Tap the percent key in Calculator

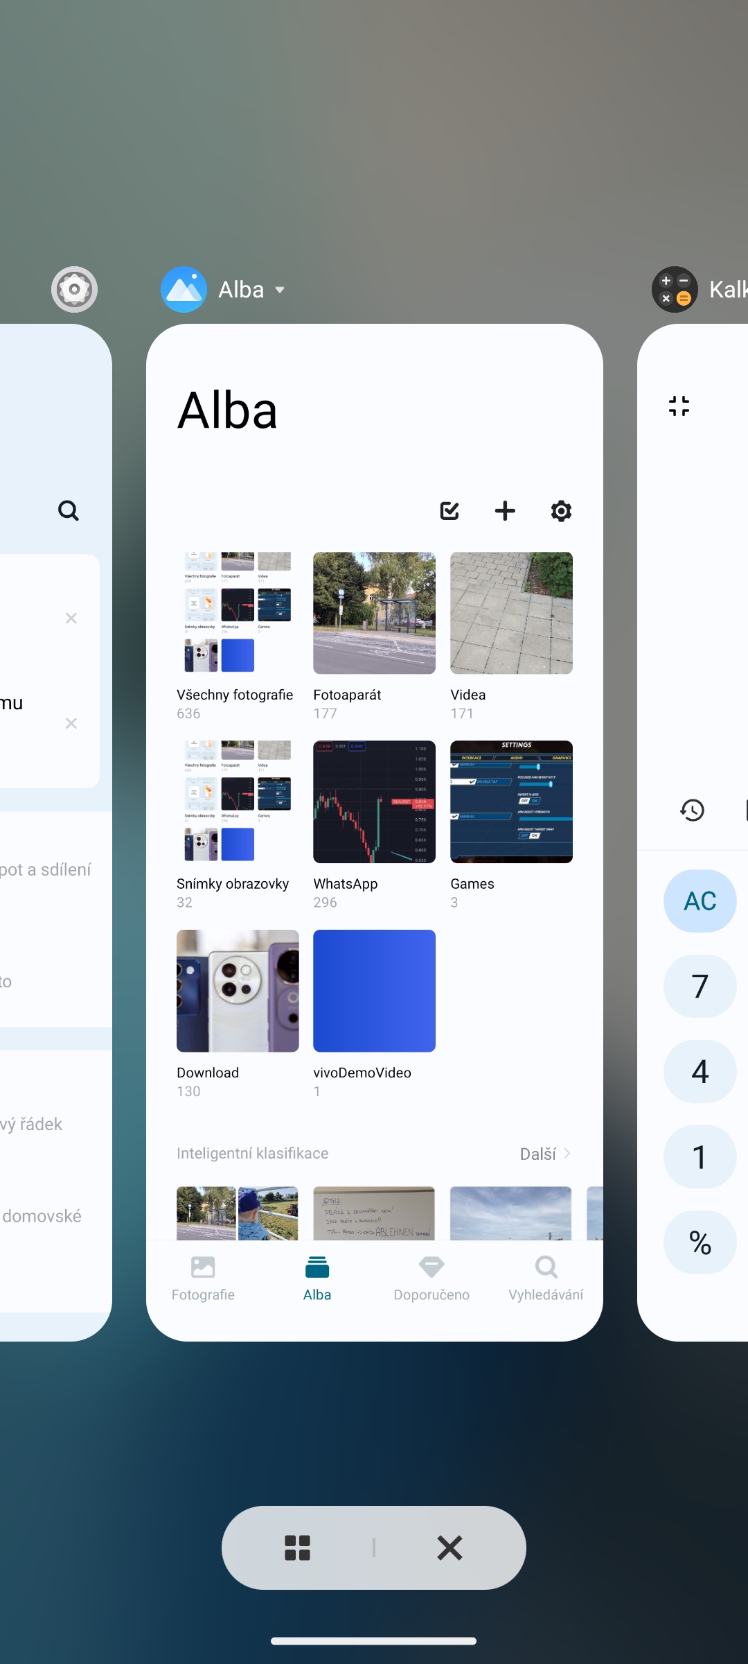coord(700,1242)
